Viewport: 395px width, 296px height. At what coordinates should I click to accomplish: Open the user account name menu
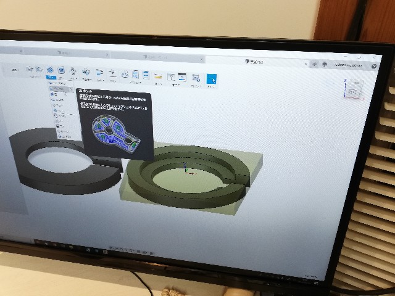[x=348, y=65]
